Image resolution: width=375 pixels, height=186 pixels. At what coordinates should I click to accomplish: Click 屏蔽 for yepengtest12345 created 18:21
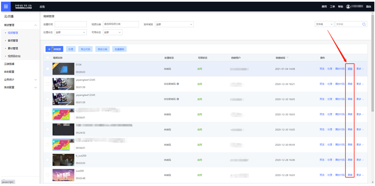coord(350,84)
